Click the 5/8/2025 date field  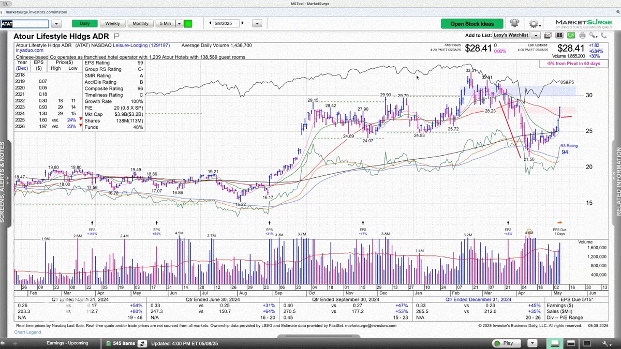227,23
